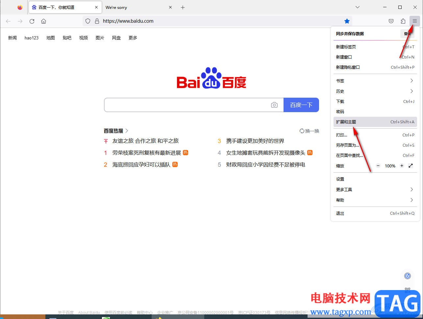This screenshot has height=319, width=423.
Task: Open the Firefox hamburger application menu
Action: point(414,21)
